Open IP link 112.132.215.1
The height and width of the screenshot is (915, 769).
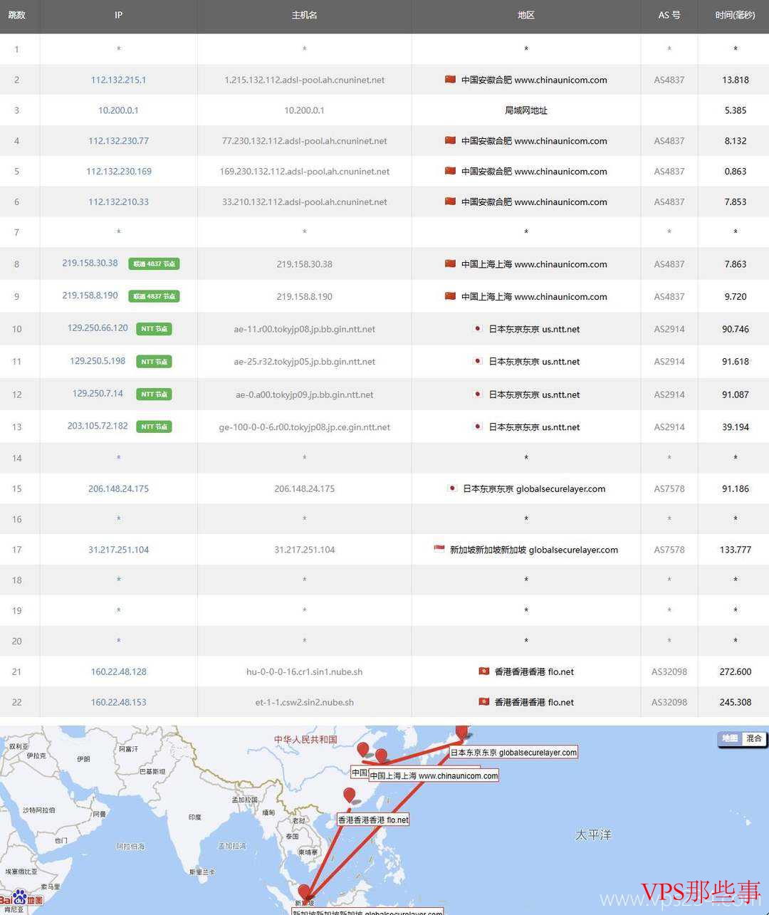point(118,80)
